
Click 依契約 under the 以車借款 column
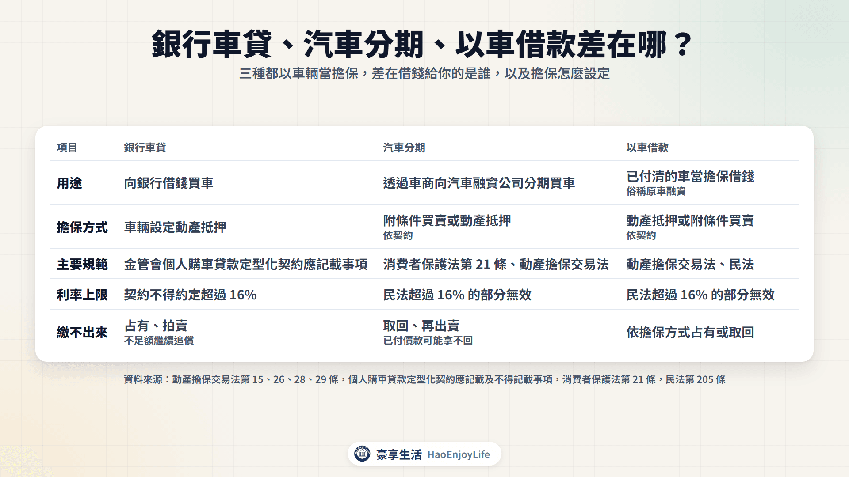pyautogui.click(x=641, y=235)
